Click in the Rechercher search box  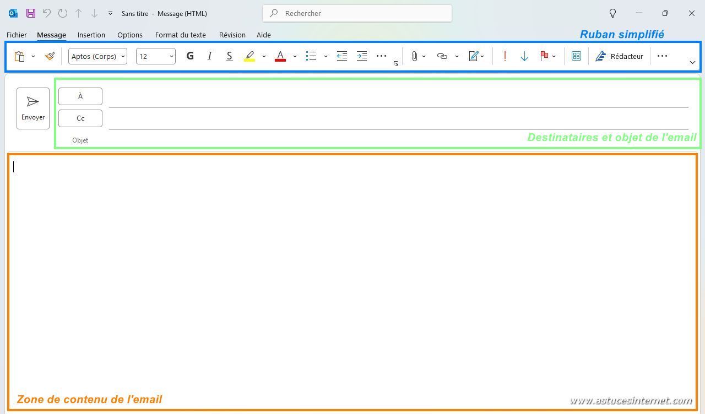pos(357,13)
